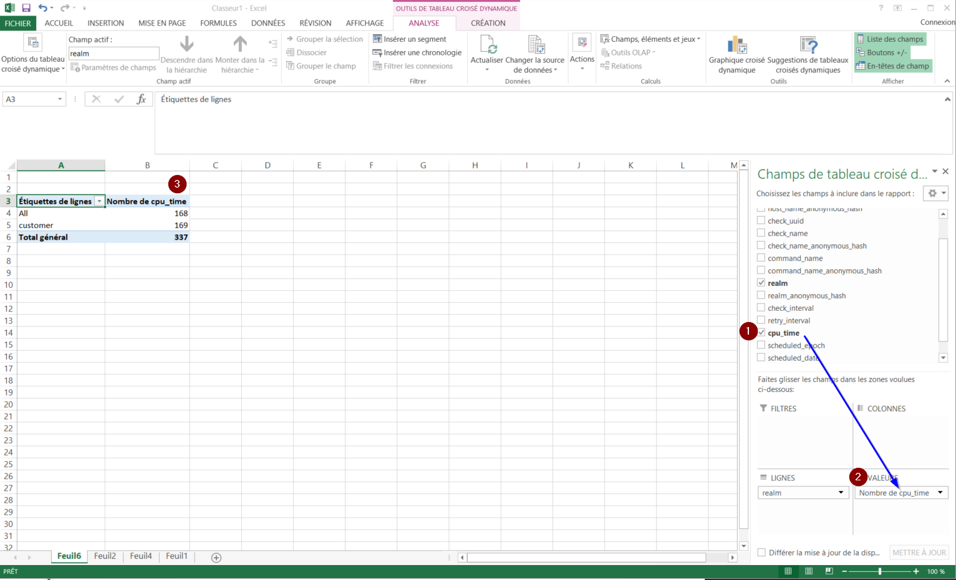The image size is (956, 580).
Task: Click Insérer un segment icon
Action: click(x=377, y=39)
